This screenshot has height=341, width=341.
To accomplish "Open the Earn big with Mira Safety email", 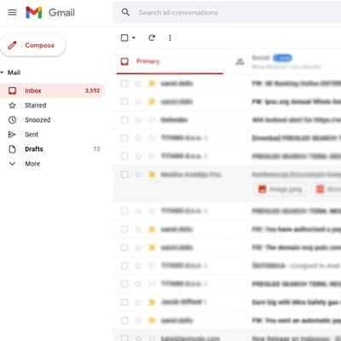I will pyautogui.click(x=297, y=302).
